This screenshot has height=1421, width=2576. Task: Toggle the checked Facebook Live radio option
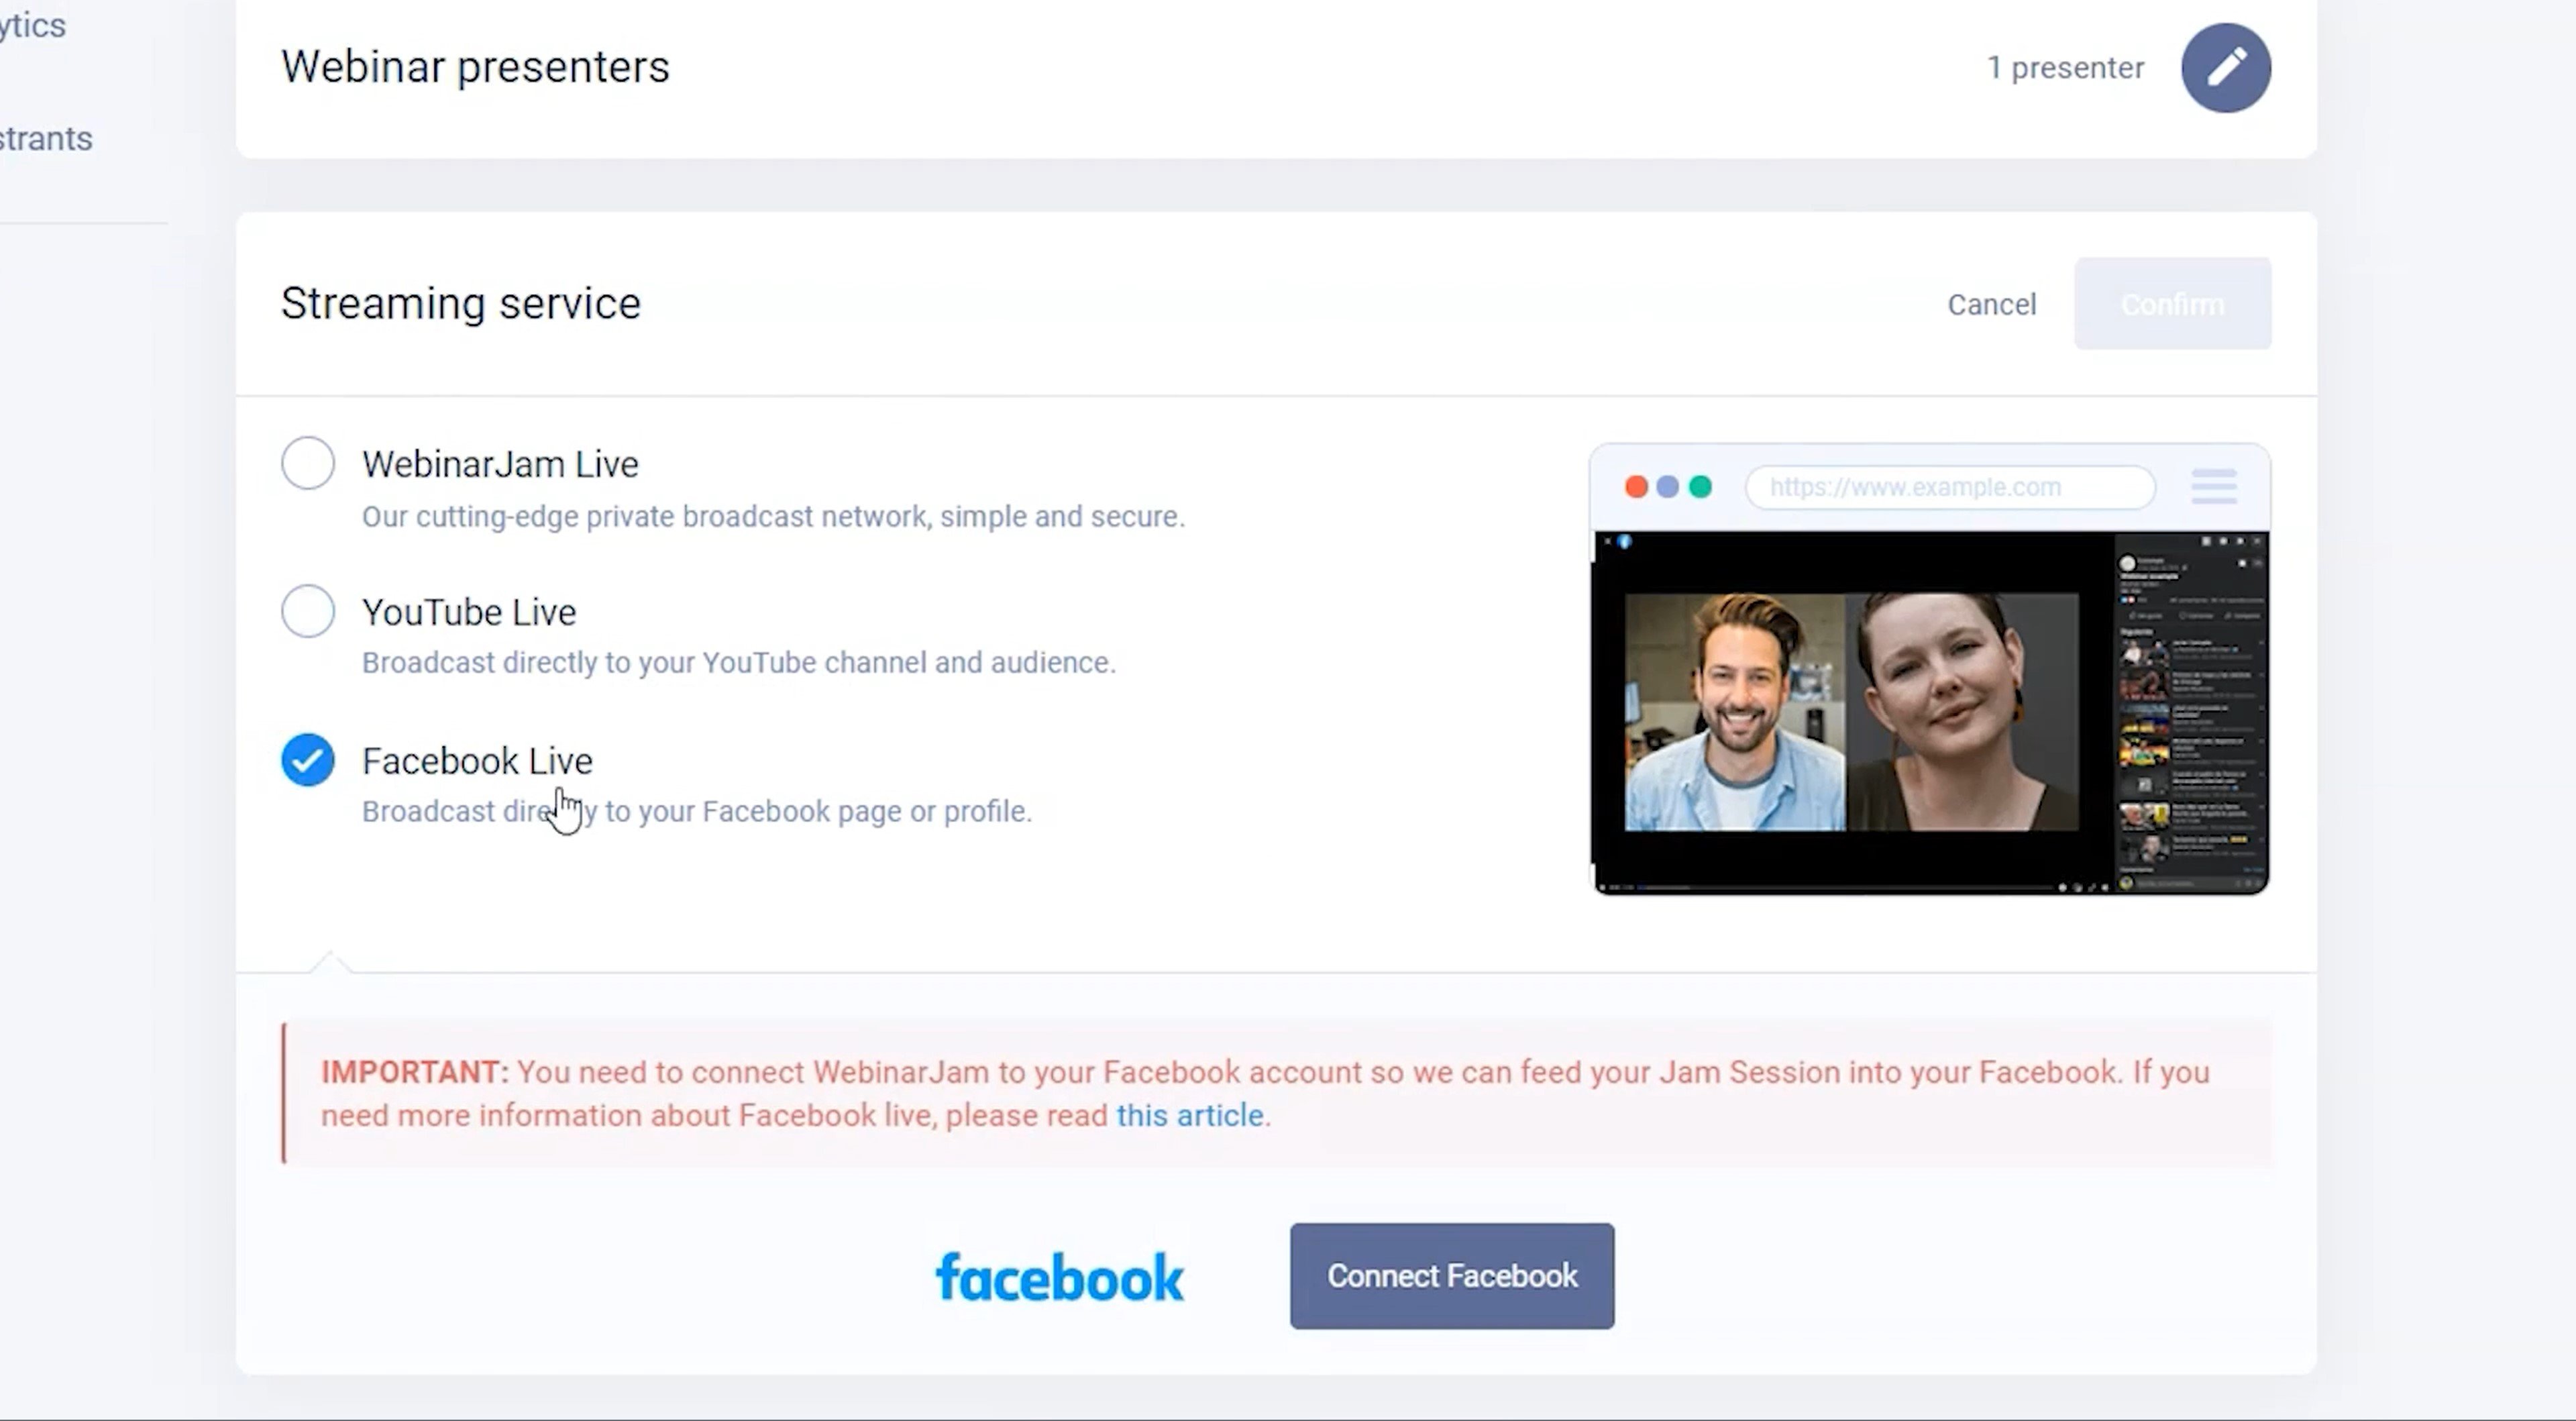(308, 760)
